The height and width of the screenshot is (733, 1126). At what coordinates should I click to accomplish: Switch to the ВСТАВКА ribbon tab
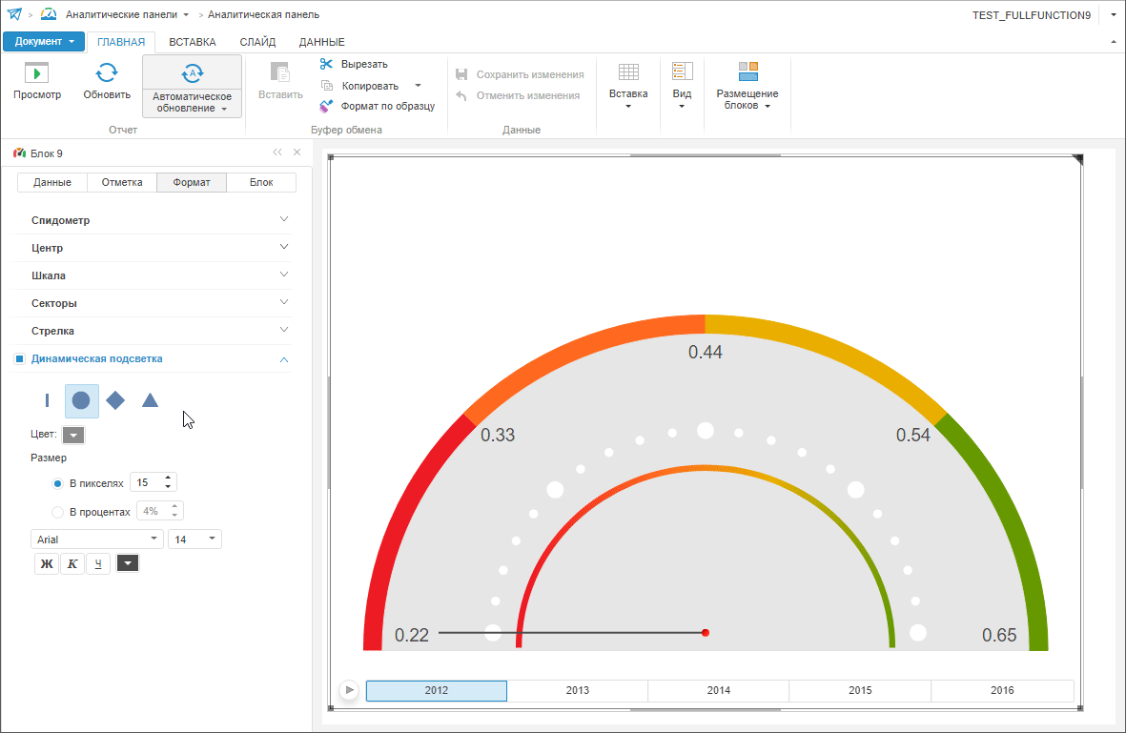click(193, 42)
